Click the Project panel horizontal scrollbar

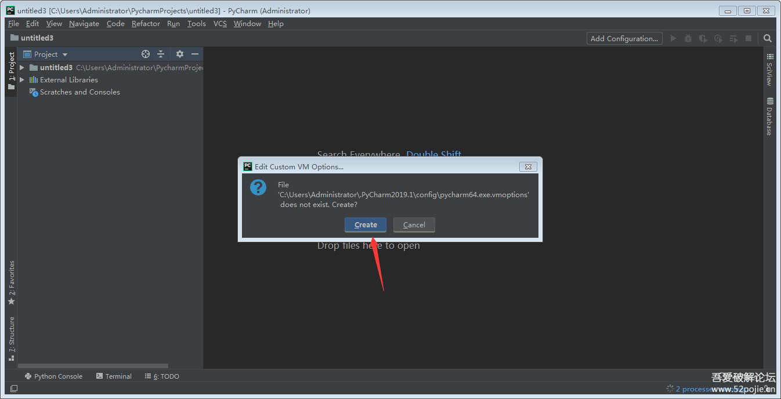tap(93, 366)
